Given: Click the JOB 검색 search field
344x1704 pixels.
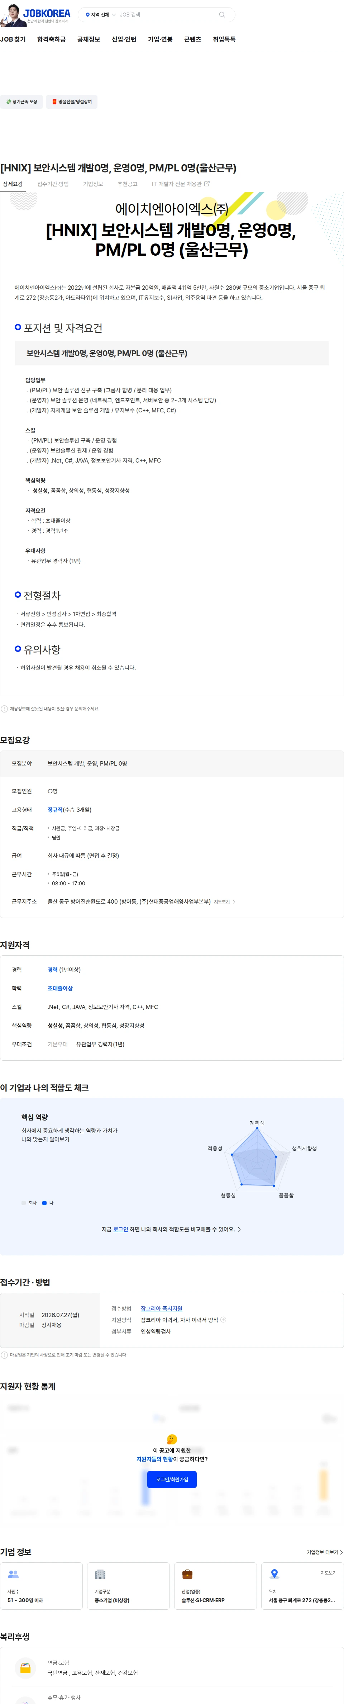Looking at the screenshot, I should (166, 15).
